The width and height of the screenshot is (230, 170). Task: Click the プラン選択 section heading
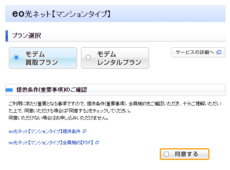(27, 36)
